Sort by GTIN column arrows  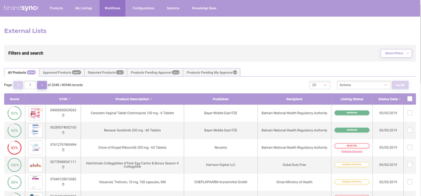point(70,99)
